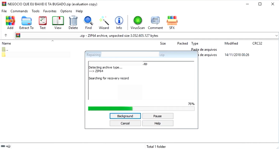This screenshot has width=279, height=149.
Task: Click 'Pasta de arquivos' type in '..' row
Action: (x=204, y=50)
